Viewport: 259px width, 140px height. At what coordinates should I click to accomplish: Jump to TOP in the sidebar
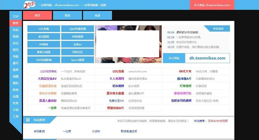click(16, 16)
